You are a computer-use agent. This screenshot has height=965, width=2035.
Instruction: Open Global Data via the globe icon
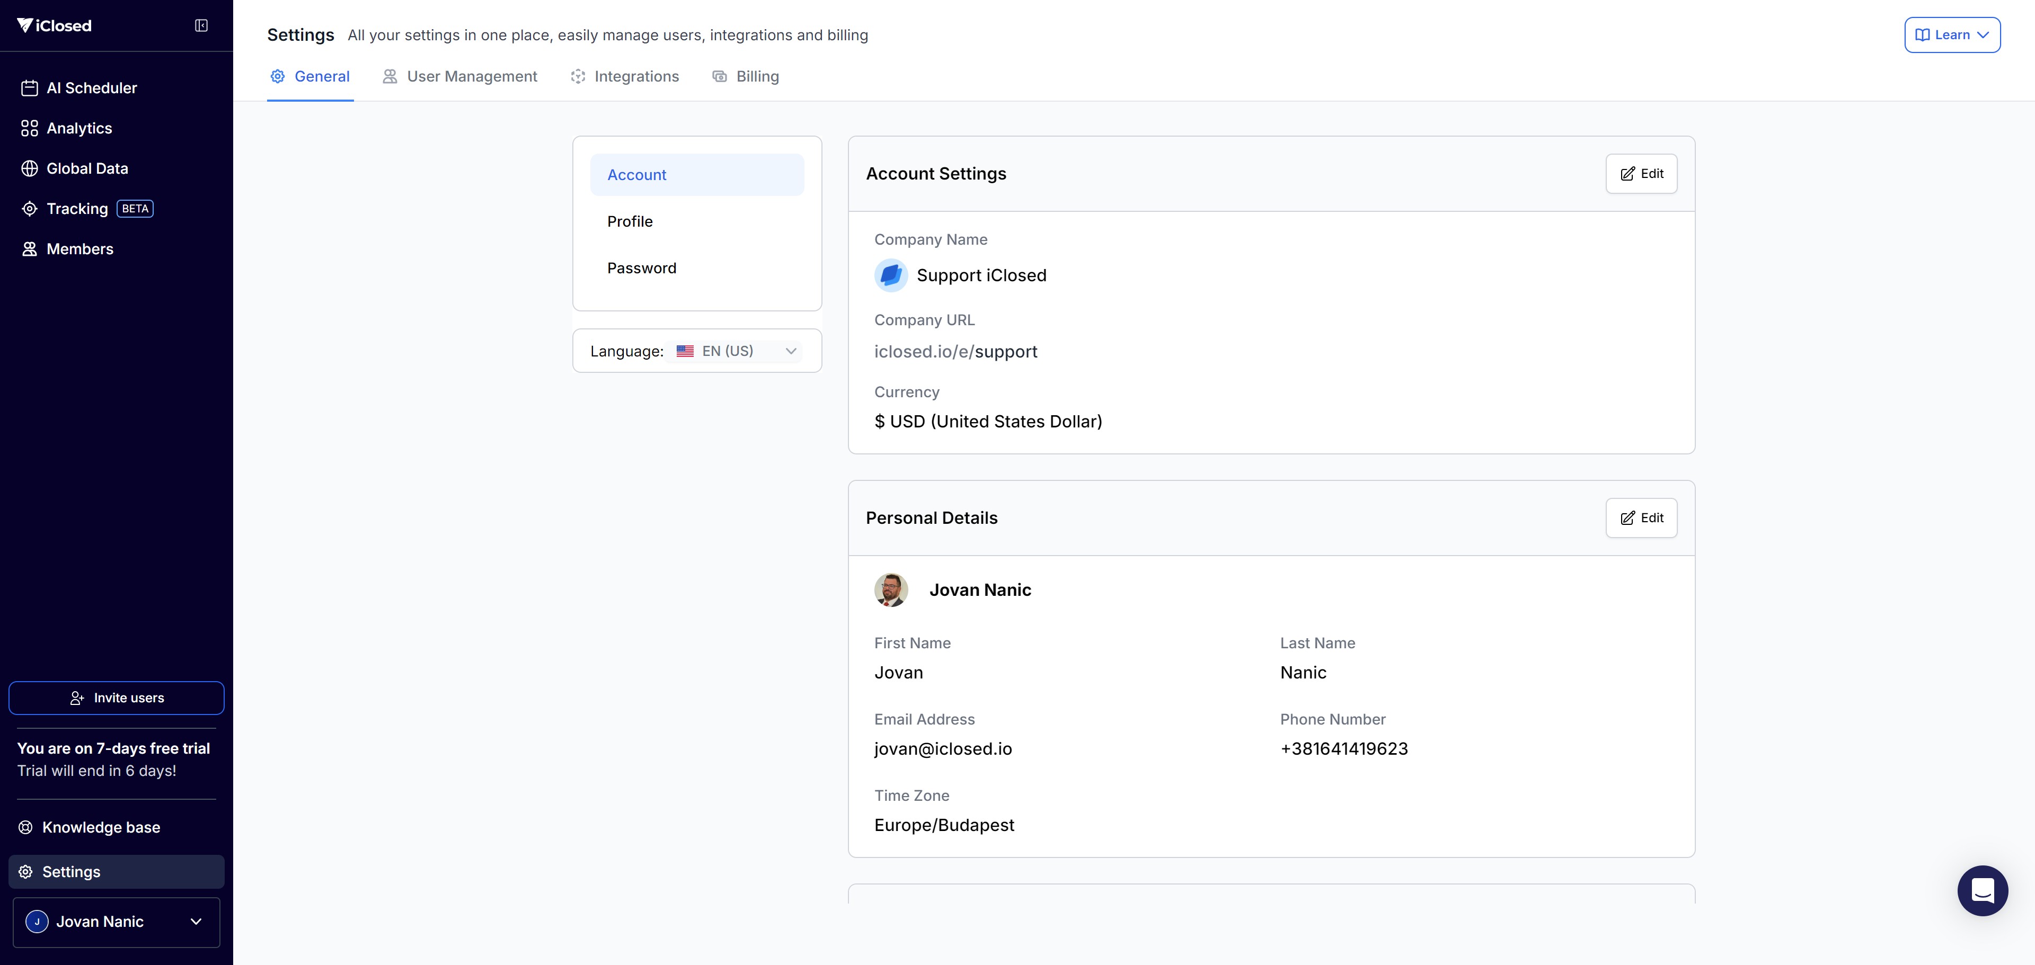pos(29,169)
